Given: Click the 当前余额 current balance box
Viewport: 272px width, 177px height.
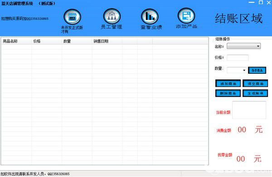Looking at the screenshot, I should pyautogui.click(x=249, y=110).
